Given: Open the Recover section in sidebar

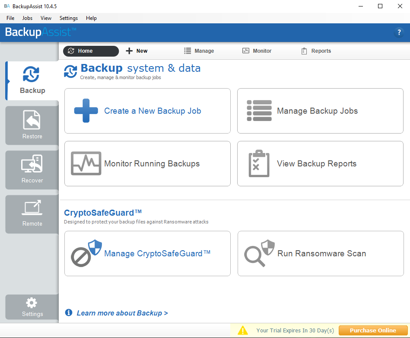Looking at the screenshot, I should 32,170.
